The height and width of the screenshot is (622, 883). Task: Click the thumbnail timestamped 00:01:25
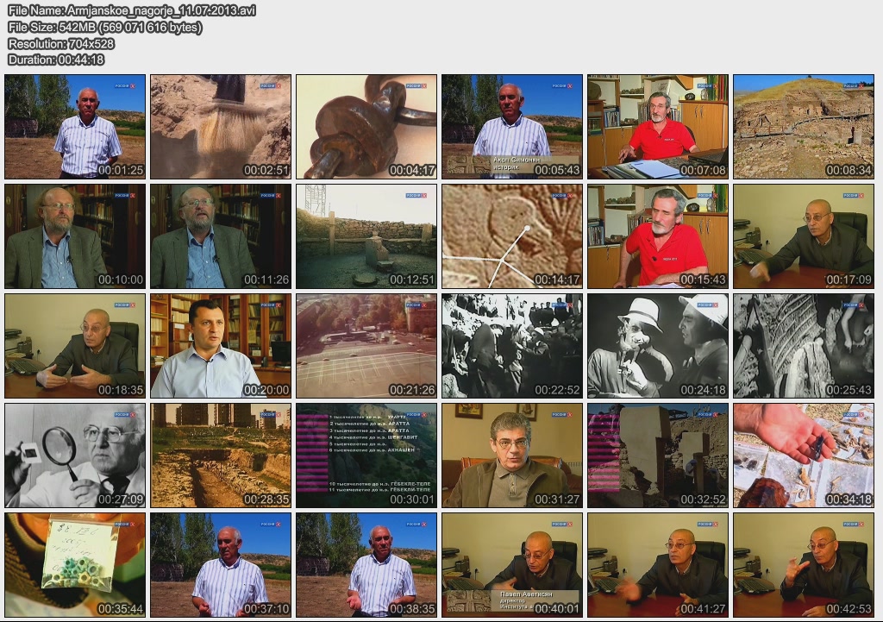click(x=75, y=126)
